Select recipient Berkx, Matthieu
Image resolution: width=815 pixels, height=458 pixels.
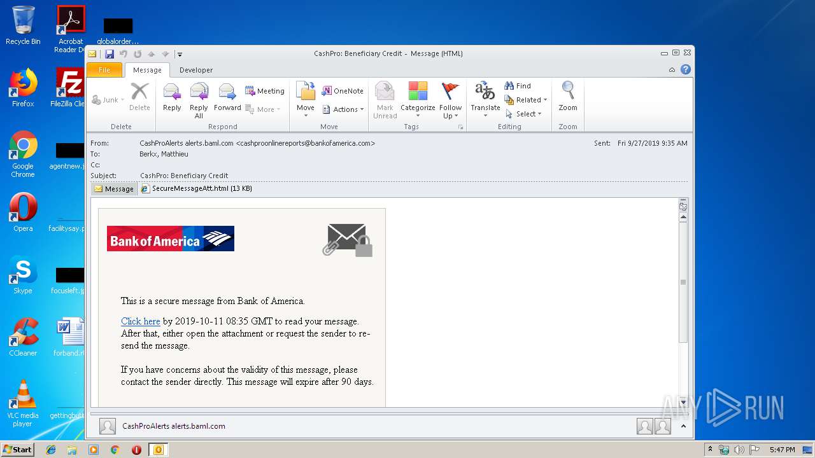164,154
